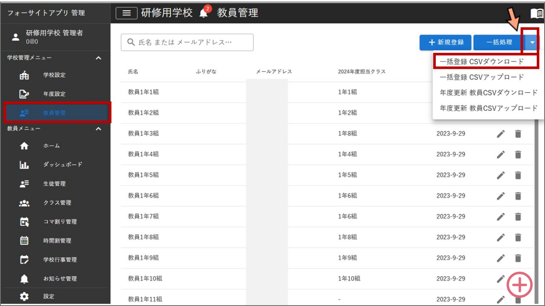Viewport: 545px width, 306px height.
Task: Select the 教員1年10組 name cell
Action: 145,279
